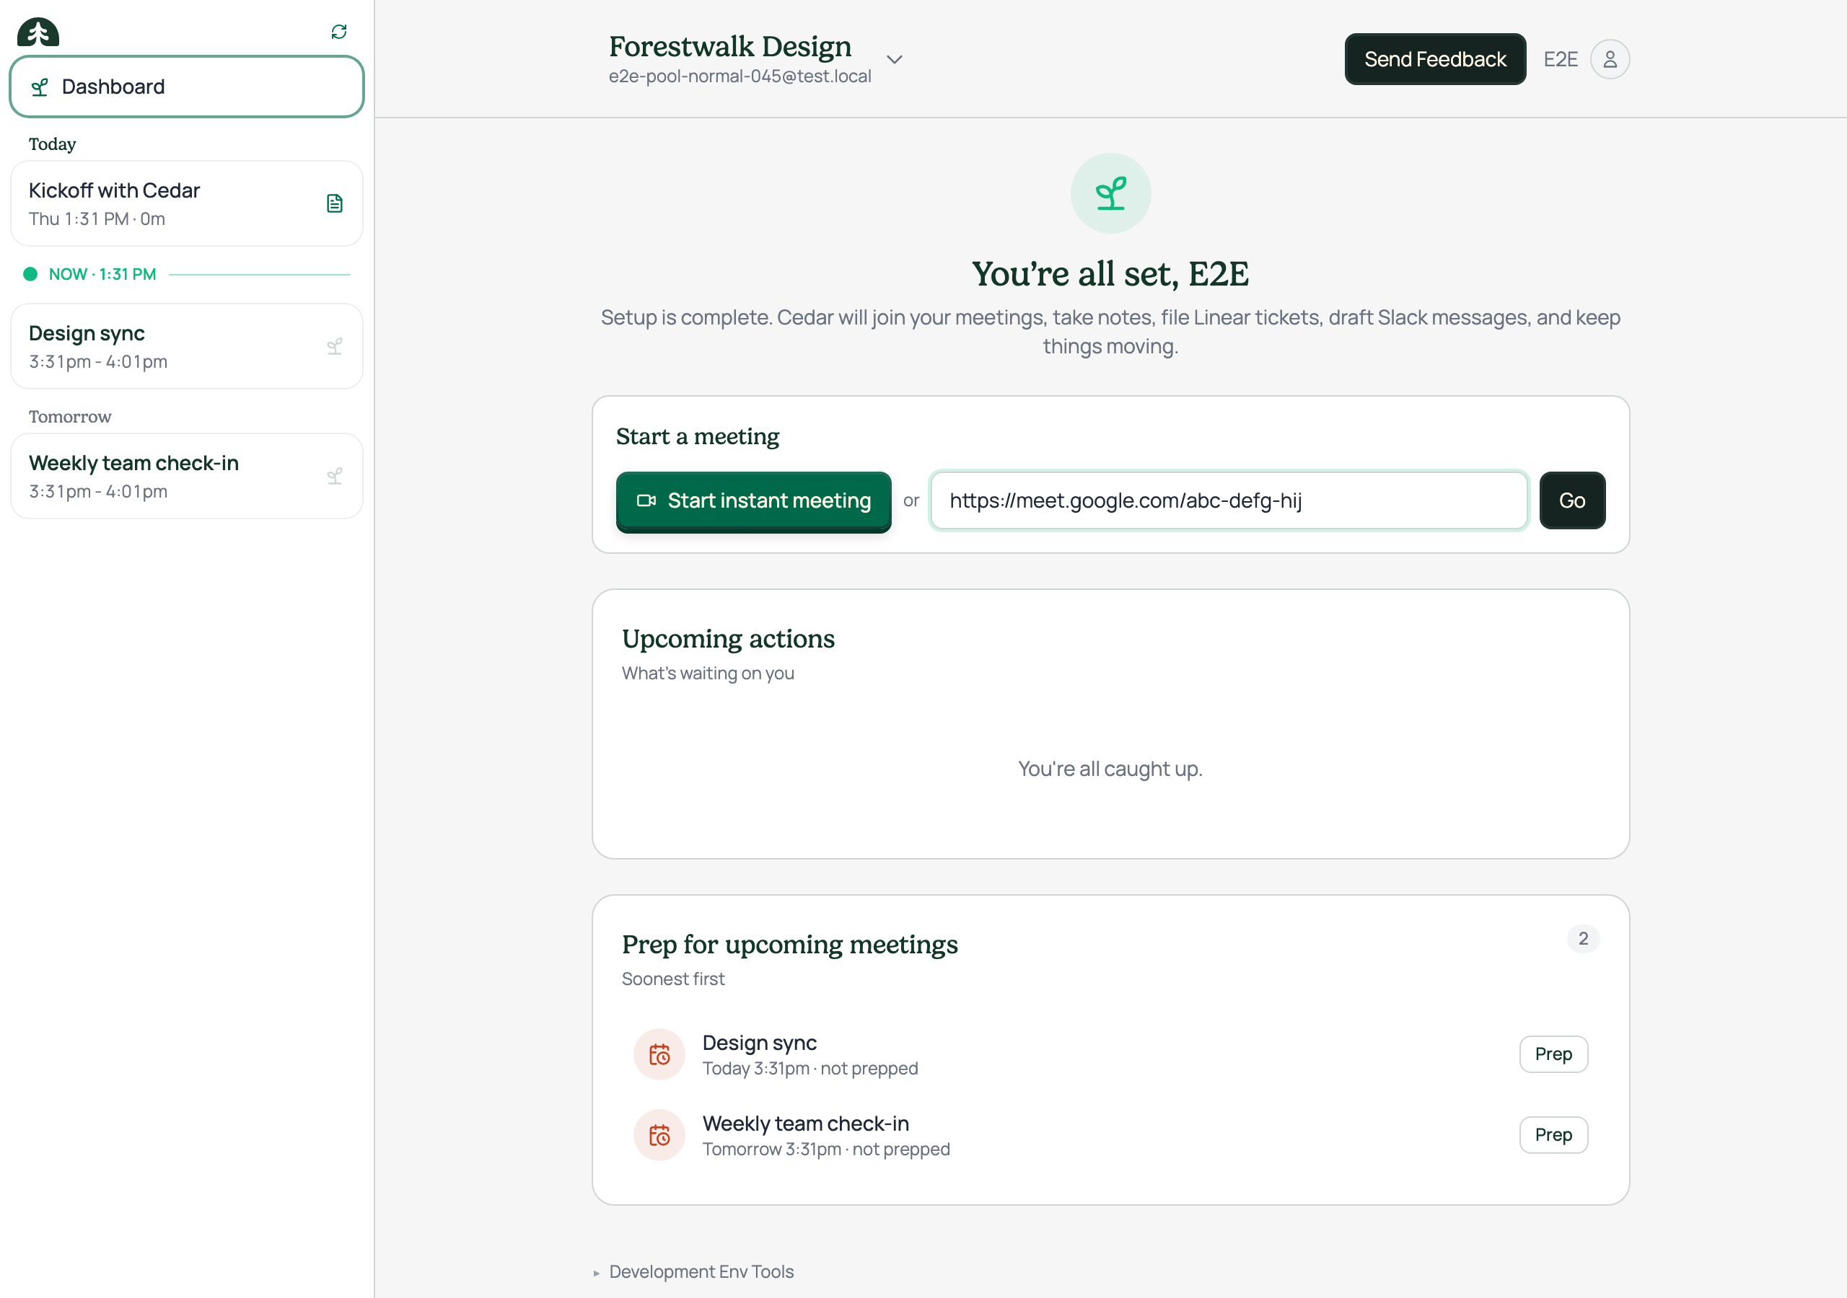Click the E2E username label
1847x1298 pixels.
tap(1561, 60)
